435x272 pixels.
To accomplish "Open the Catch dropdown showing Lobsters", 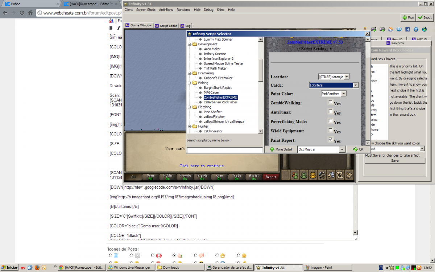I will (x=334, y=85).
